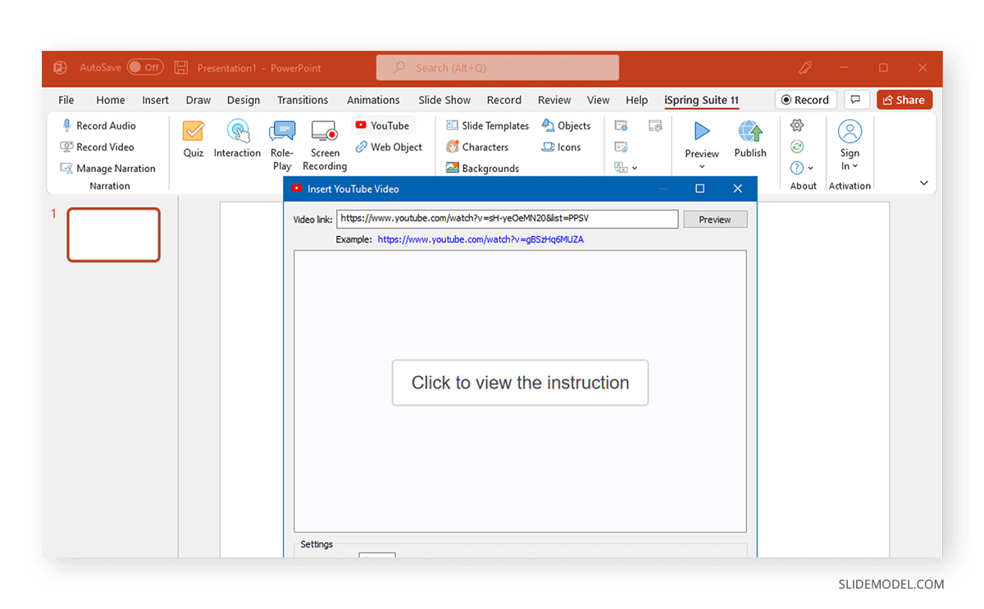This screenshot has height=609, width=984.
Task: Open the Backgrounds library
Action: [x=483, y=168]
